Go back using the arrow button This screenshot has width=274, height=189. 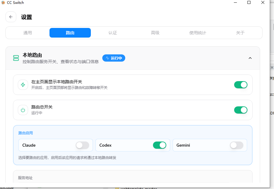pos(11,17)
